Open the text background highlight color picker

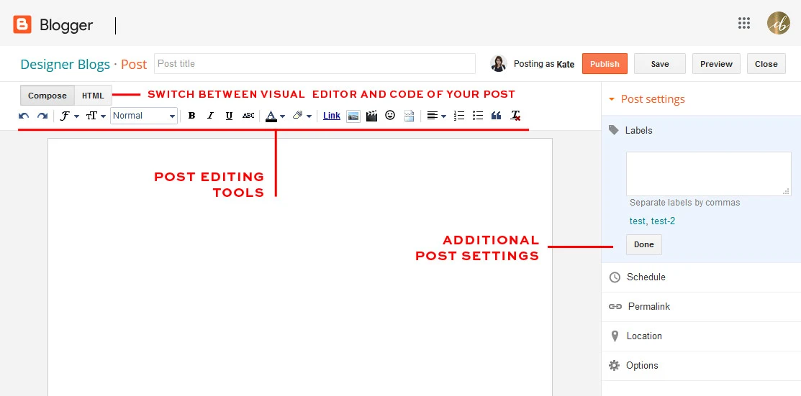[302, 116]
